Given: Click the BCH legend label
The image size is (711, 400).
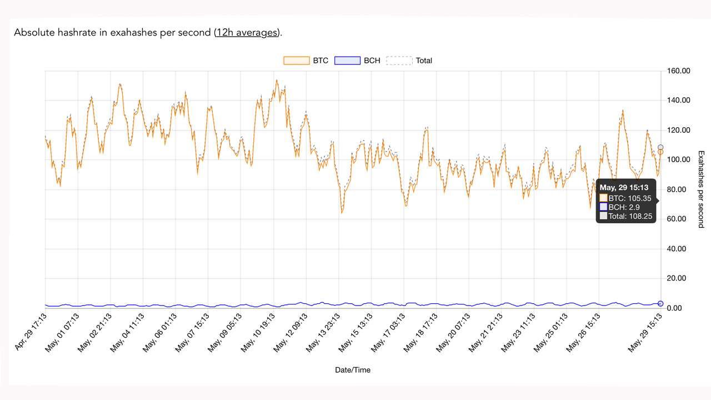Looking at the screenshot, I should tap(372, 61).
